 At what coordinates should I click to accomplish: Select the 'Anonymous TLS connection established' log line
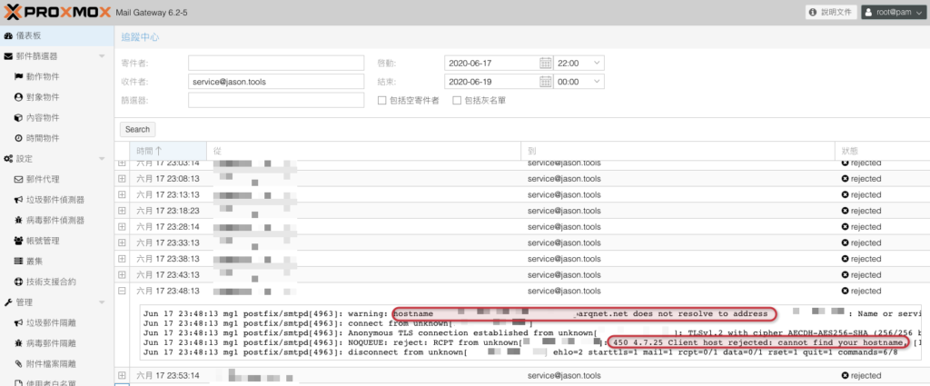tap(532, 332)
